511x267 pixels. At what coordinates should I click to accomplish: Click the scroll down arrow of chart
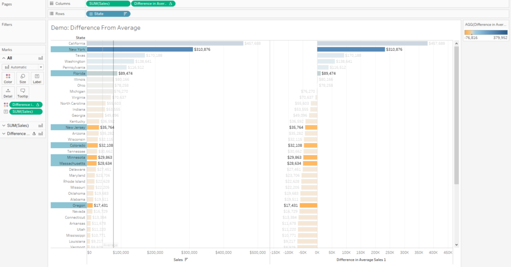coord(456,245)
